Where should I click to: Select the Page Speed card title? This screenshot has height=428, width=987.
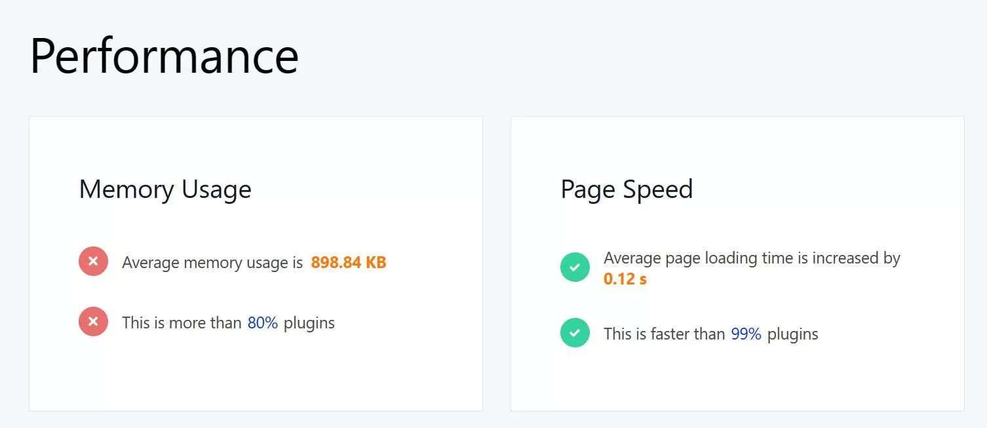627,189
